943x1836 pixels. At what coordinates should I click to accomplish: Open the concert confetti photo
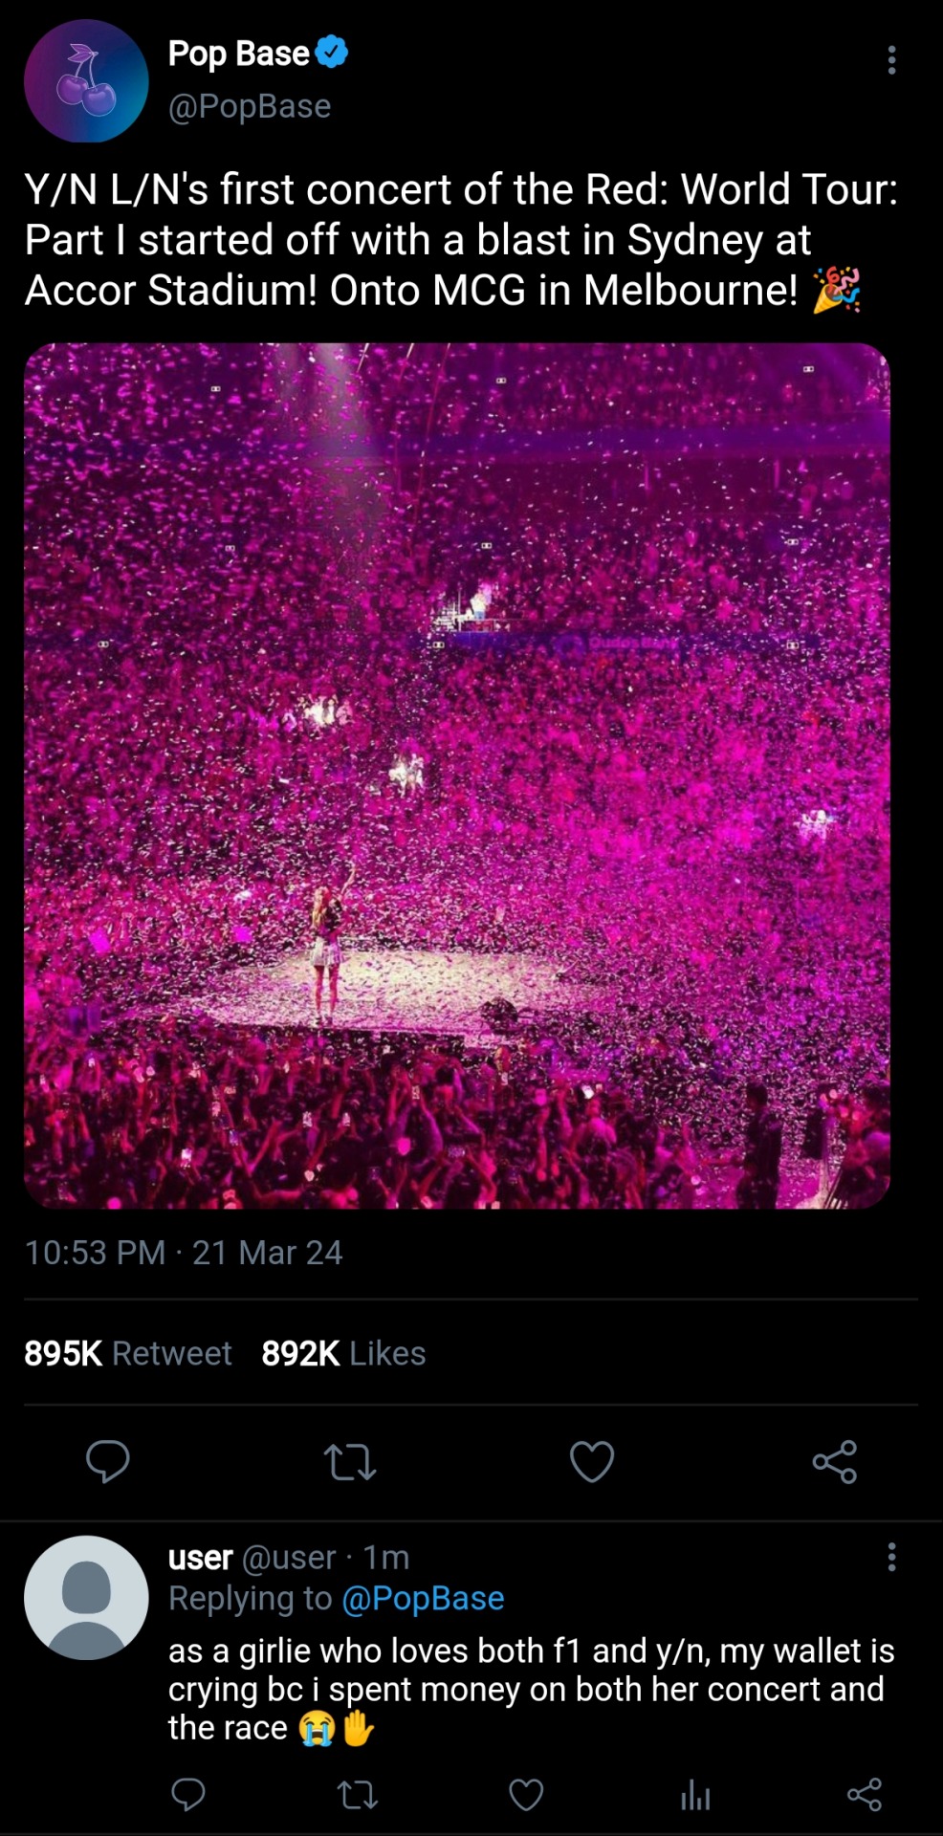(457, 776)
